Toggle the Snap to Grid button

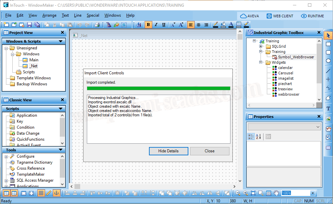pos(41,193)
